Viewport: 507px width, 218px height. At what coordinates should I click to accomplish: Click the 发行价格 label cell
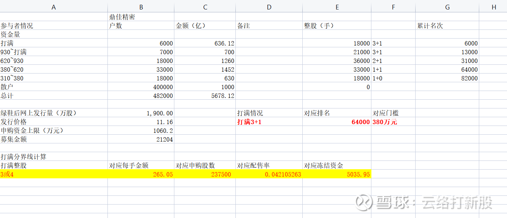point(54,122)
